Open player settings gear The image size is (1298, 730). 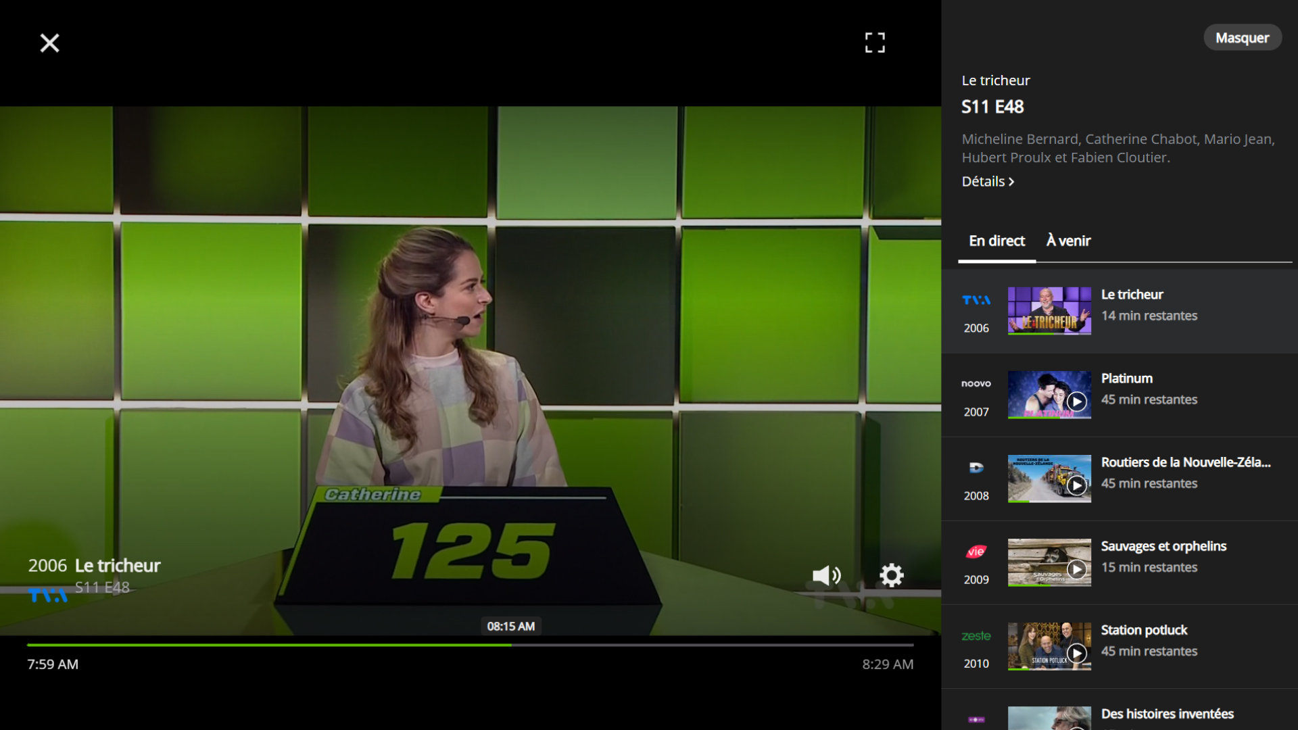(892, 575)
